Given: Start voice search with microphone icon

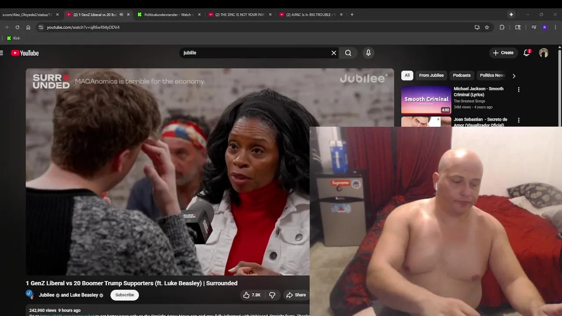Looking at the screenshot, I should (x=368, y=53).
